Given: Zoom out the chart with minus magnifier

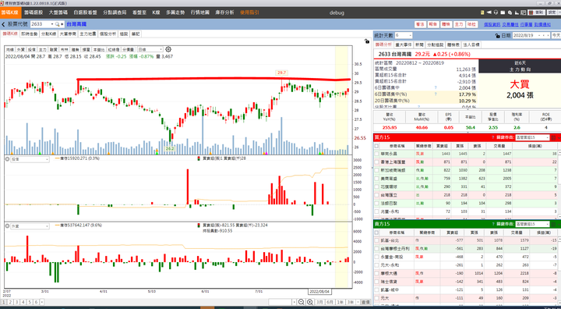Looking at the screenshot, I should coord(302,302).
